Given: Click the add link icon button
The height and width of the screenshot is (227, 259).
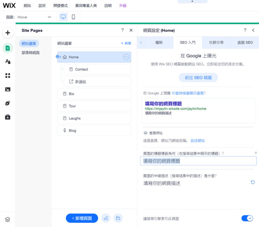Looking at the screenshot, I should (106, 218).
